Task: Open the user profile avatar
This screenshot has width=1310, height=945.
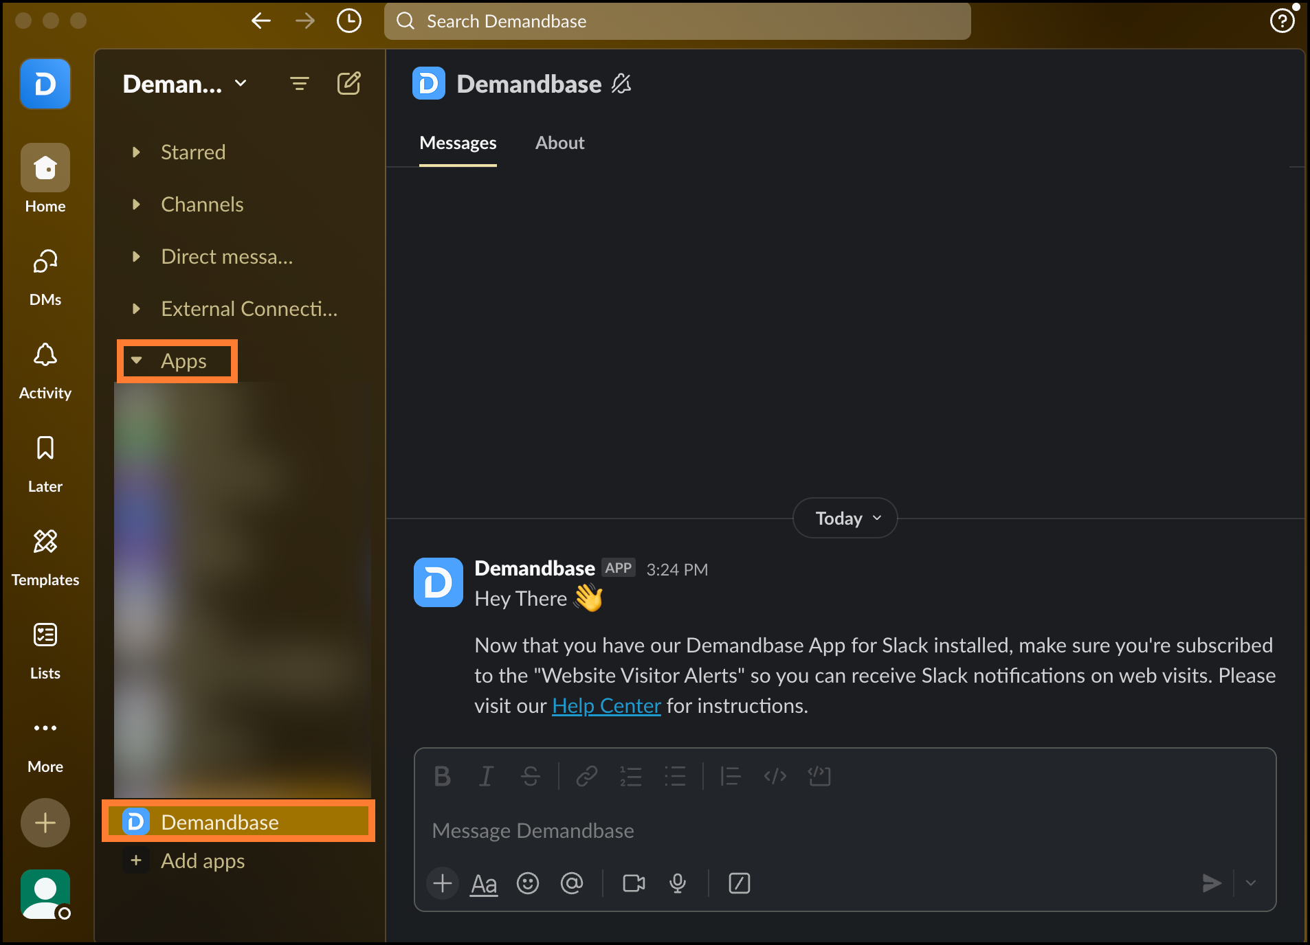Action: tap(45, 894)
